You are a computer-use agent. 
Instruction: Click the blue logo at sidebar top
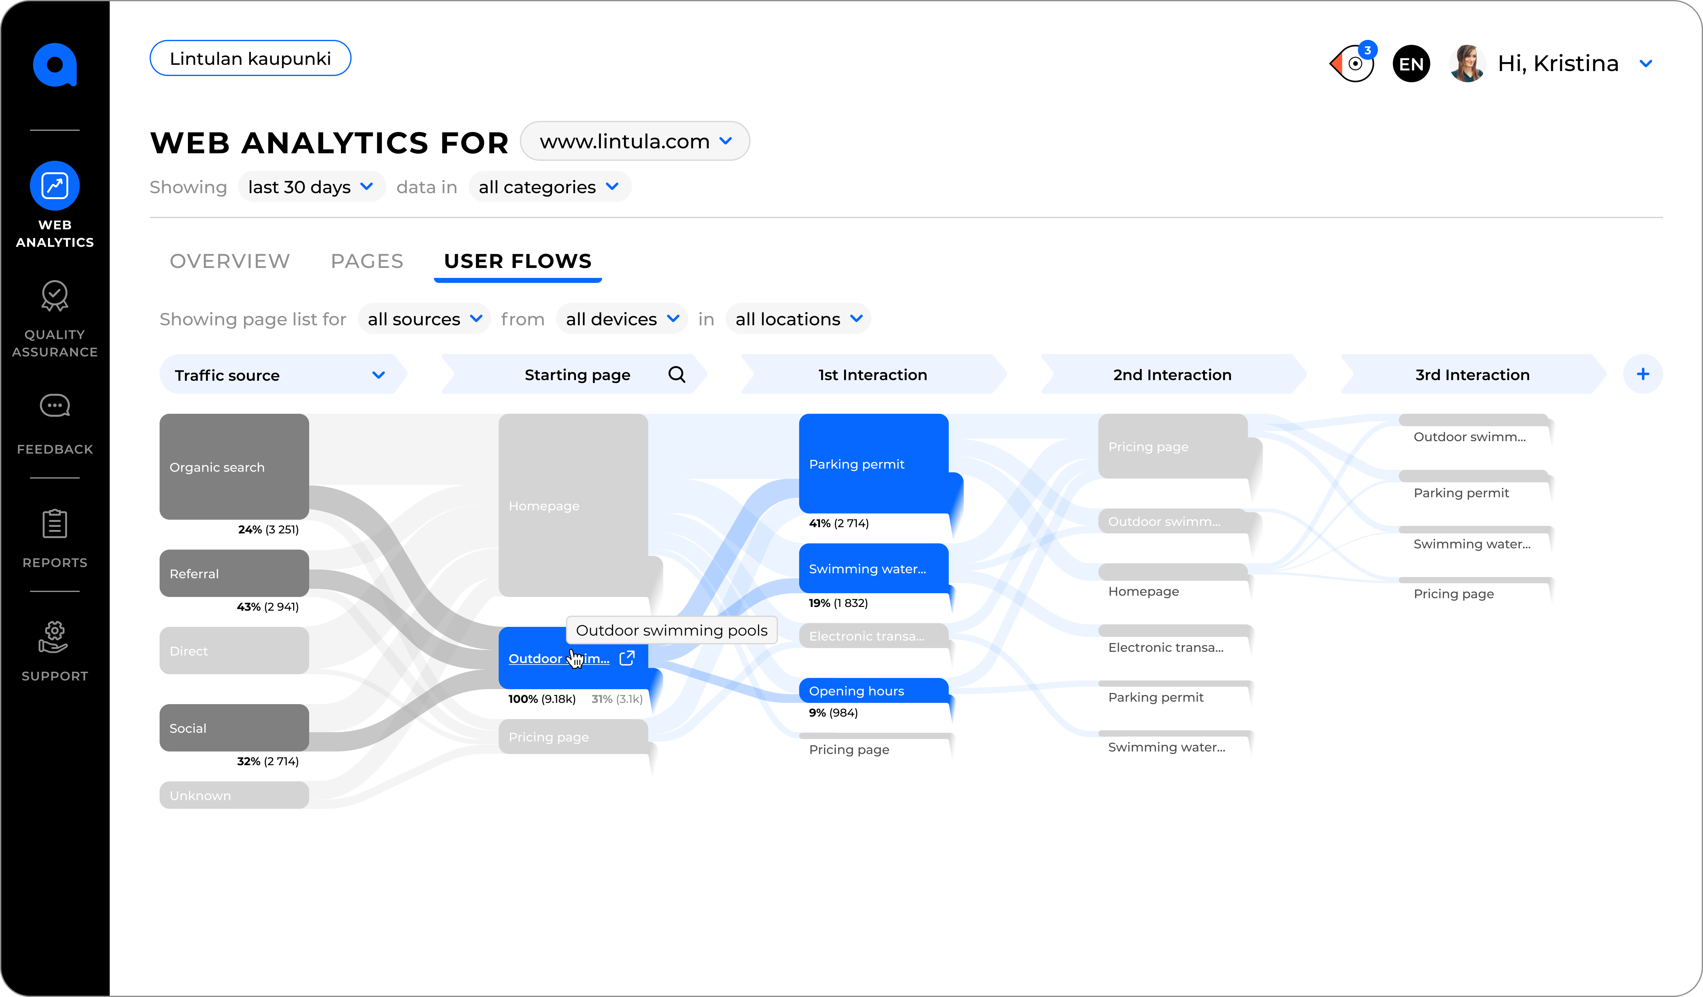pos(55,65)
